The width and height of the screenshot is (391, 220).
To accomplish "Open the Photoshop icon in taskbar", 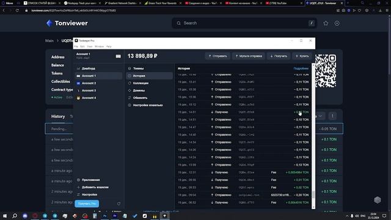I will pos(104,216).
